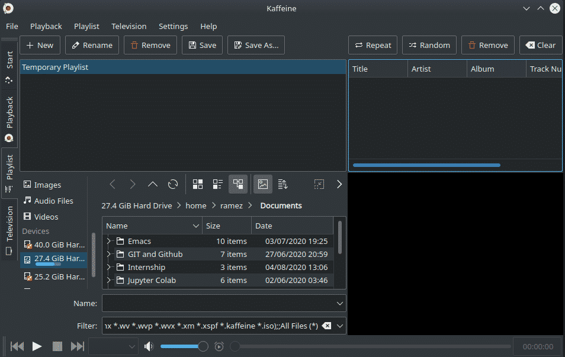
Task: Skip to the next track
Action: tap(78, 346)
